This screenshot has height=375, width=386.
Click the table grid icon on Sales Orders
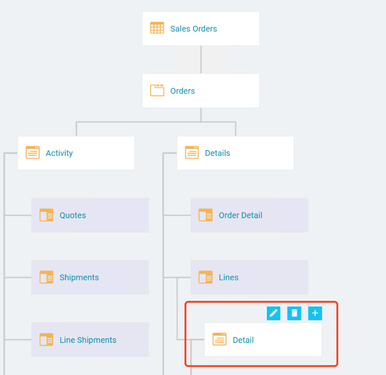[157, 28]
